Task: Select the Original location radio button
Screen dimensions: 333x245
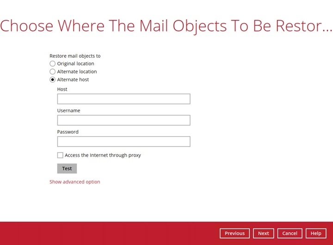Action: coord(53,64)
